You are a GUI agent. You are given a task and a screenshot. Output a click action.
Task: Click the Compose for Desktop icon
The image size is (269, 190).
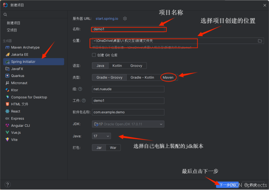(7, 97)
